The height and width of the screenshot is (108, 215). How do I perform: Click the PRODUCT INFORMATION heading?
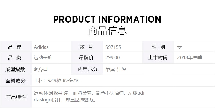click(107, 19)
